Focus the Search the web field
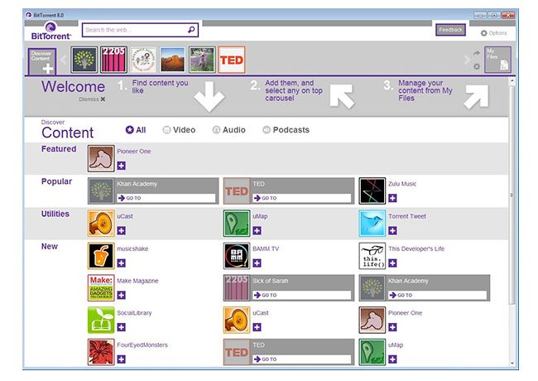The height and width of the screenshot is (381, 538). tap(140, 30)
